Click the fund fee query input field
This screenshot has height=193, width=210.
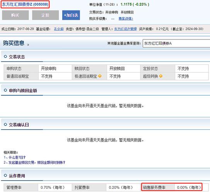point(176,43)
